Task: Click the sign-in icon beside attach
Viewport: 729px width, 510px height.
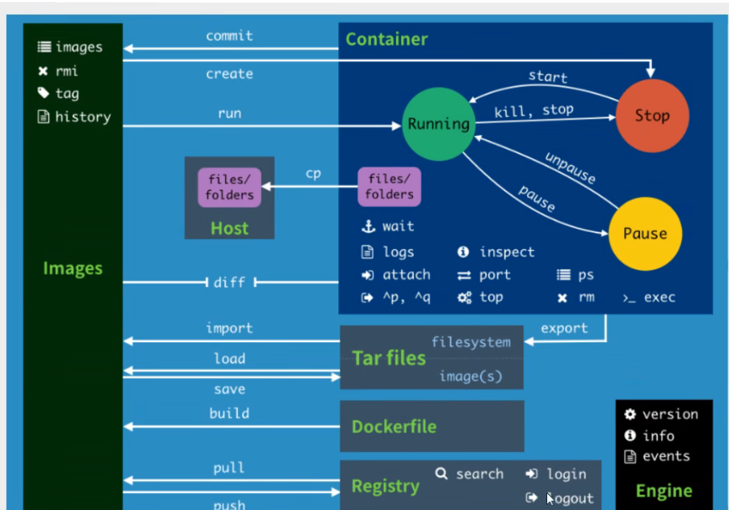Action: [x=367, y=276]
